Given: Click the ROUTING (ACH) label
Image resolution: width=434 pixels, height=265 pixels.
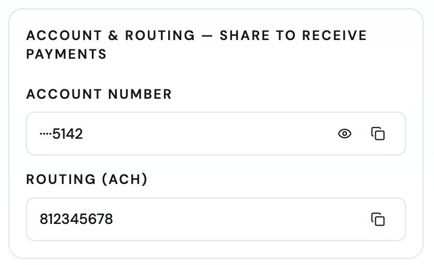Looking at the screenshot, I should pyautogui.click(x=87, y=179).
